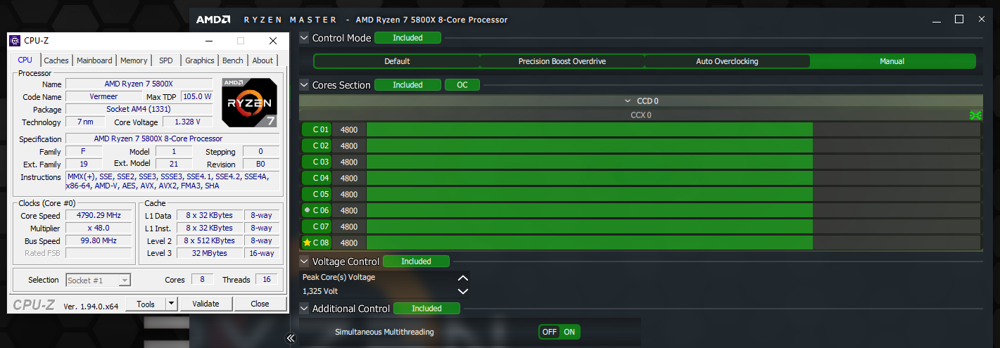Switch to the Graphics tab in CPU-Z
Viewport: 1000px width, 348px height.
pos(200,60)
